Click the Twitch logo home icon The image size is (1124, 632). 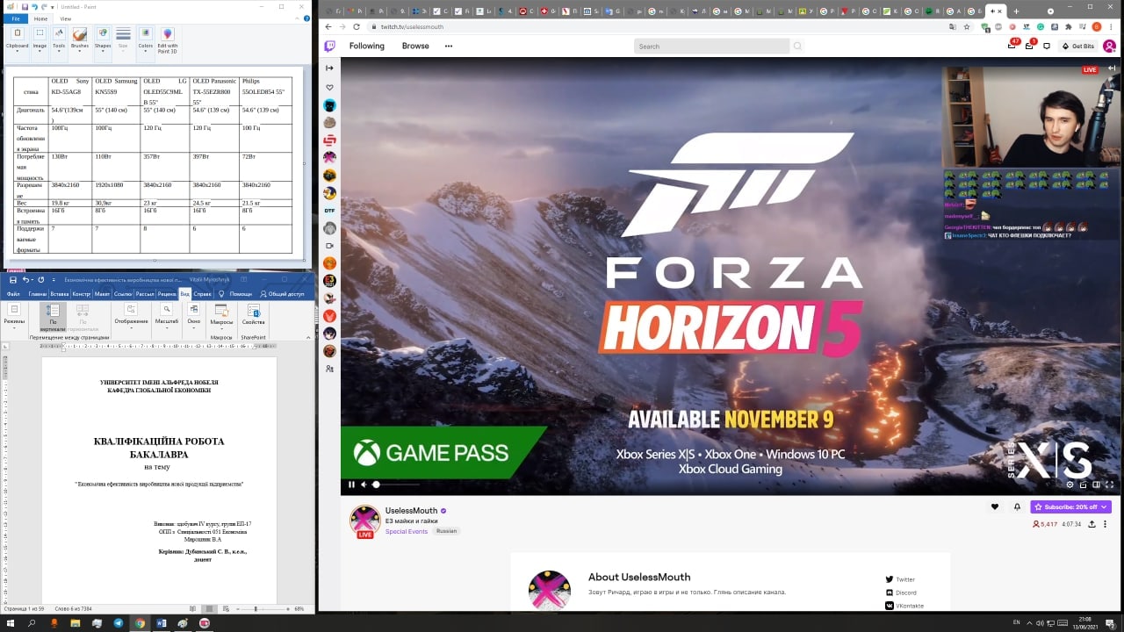click(329, 46)
